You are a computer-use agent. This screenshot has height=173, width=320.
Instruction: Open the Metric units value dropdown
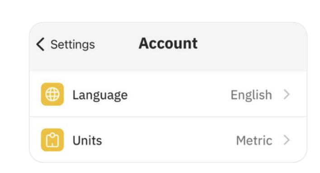click(x=254, y=141)
